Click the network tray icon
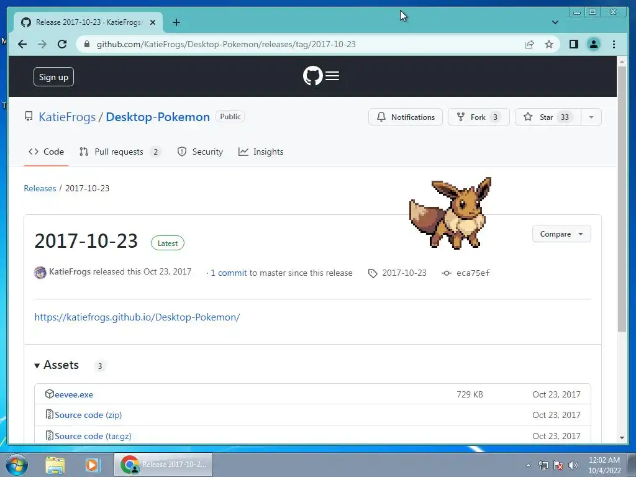The width and height of the screenshot is (636, 477). tap(543, 465)
